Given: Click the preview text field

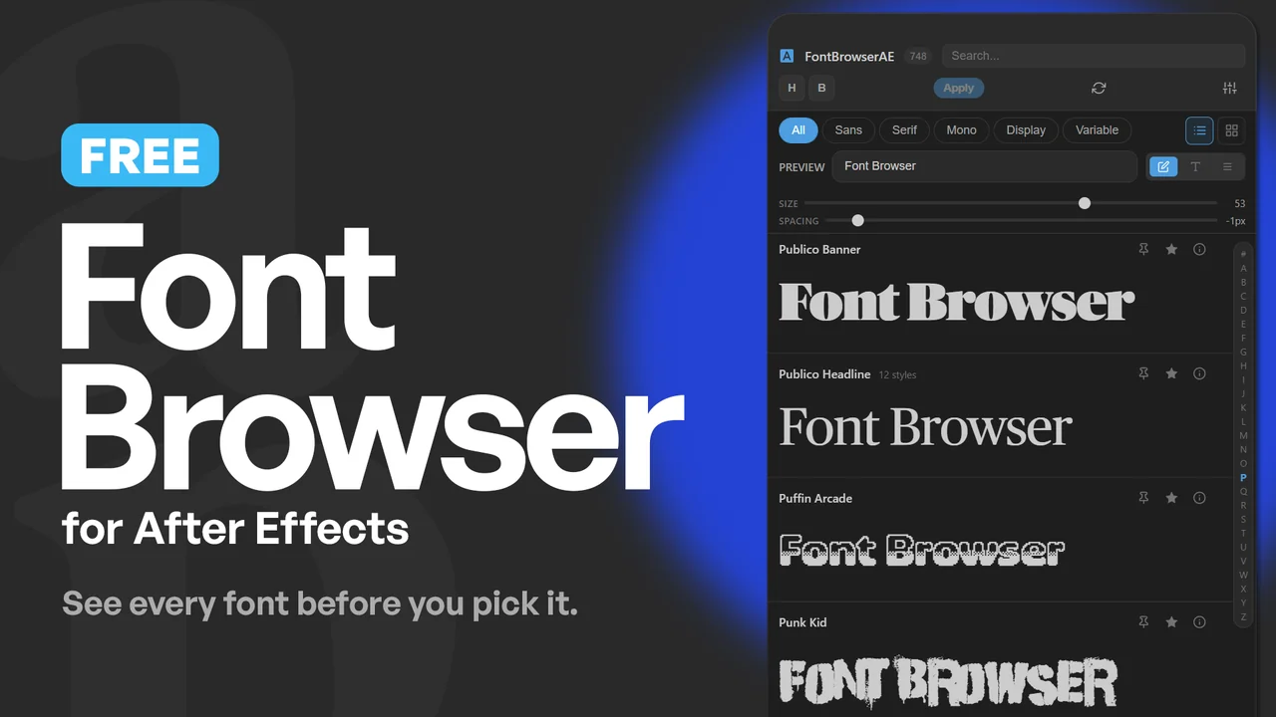Looking at the screenshot, I should click(x=985, y=166).
